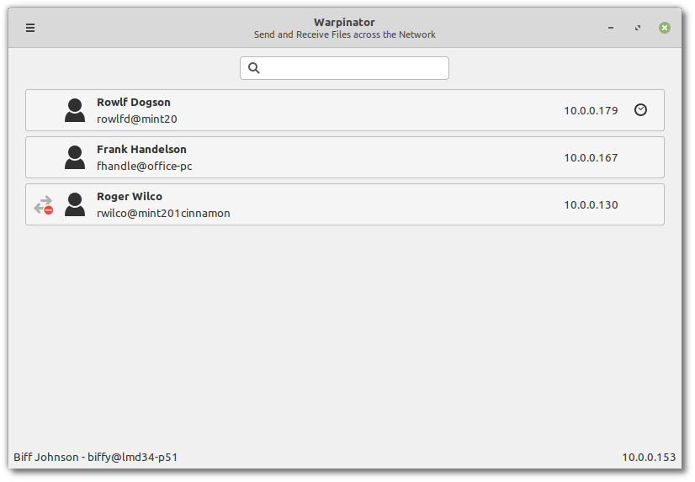Focus the search text field
The height and width of the screenshot is (482, 695).
[353, 68]
